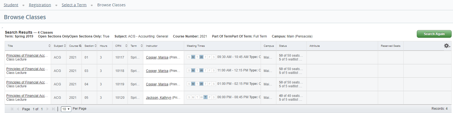Viewport: 453px width, 113px height.
Task: Sort by Subject column arrows
Action: tap(65, 46)
